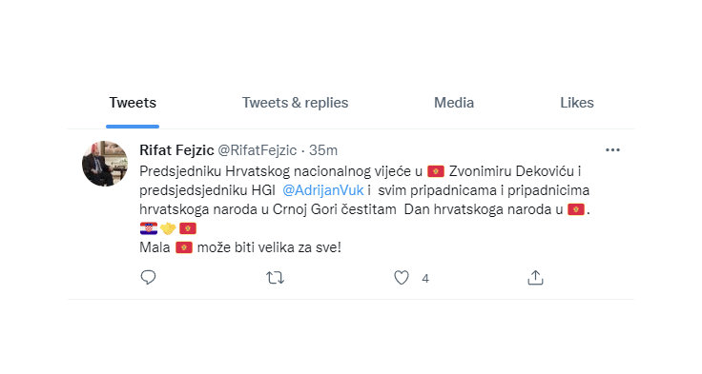Go to the Likes tab
Image resolution: width=702 pixels, height=374 pixels.
tap(577, 103)
